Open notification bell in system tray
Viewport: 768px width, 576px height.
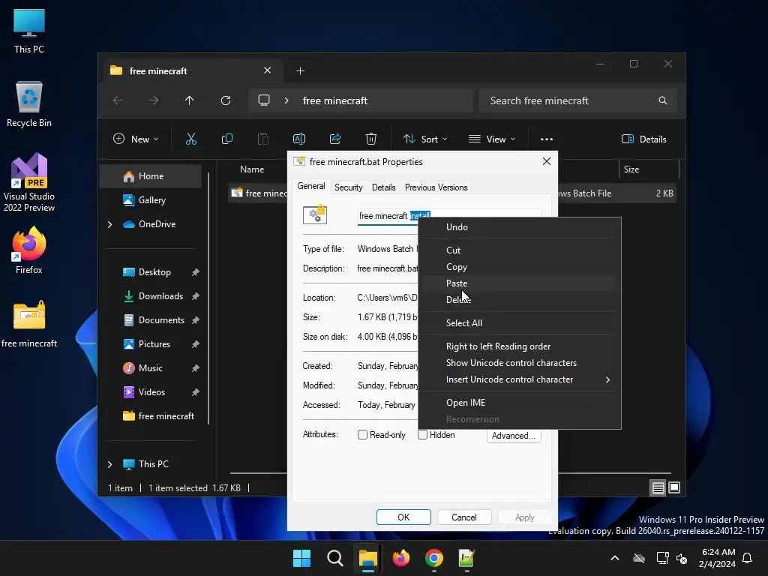coord(747,558)
